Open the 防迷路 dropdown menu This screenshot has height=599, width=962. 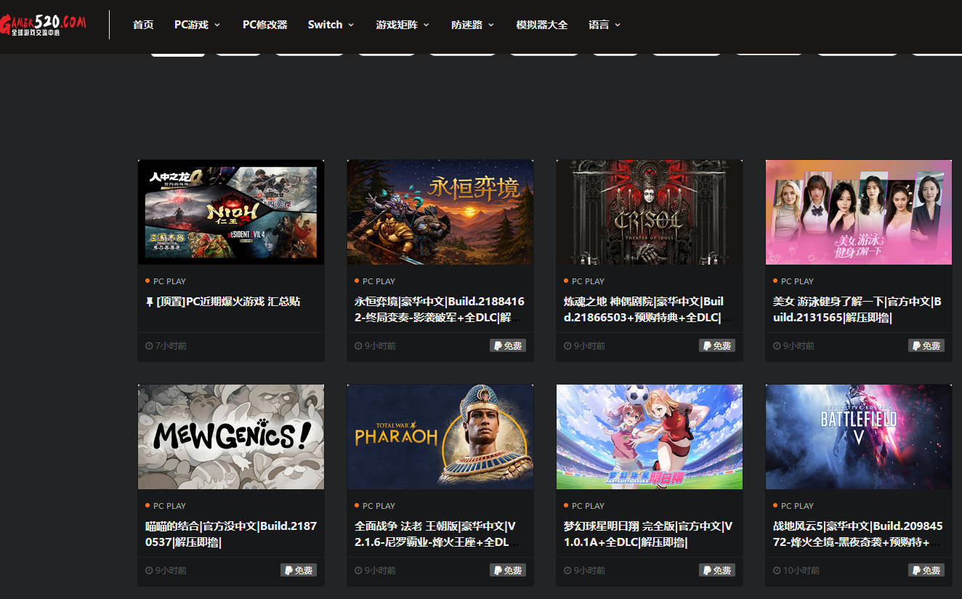pos(472,25)
